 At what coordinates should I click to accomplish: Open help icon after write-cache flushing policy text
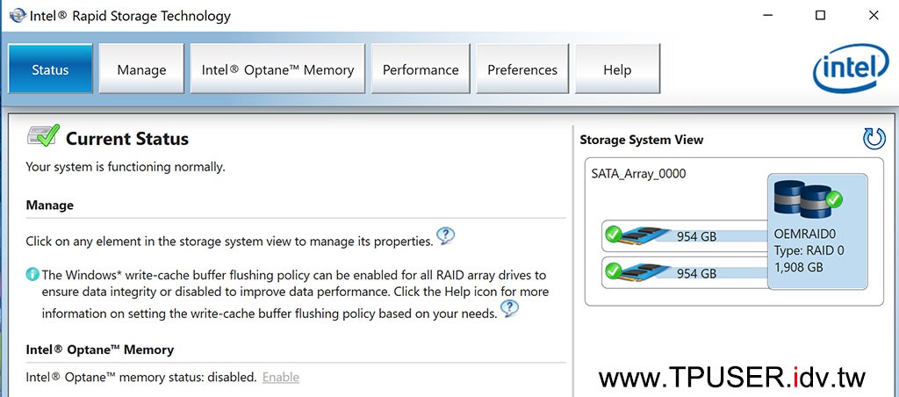(509, 309)
